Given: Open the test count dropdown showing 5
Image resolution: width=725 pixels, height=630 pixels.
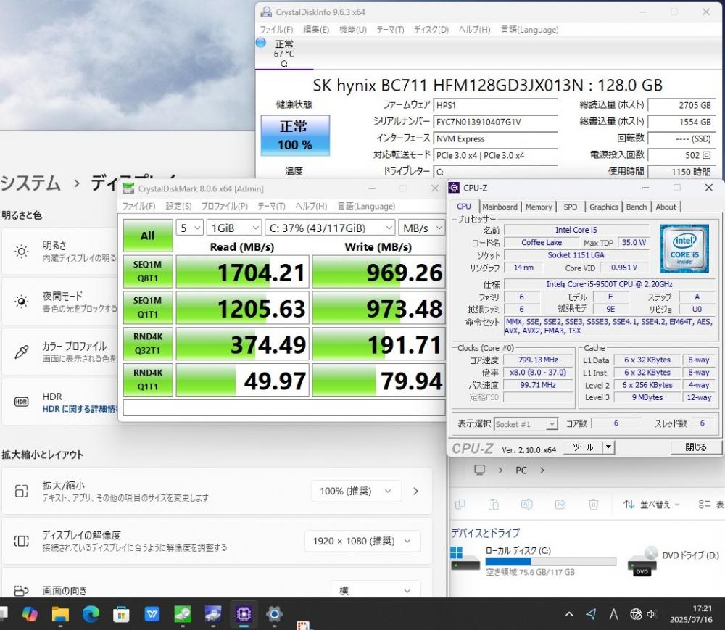Looking at the screenshot, I should (189, 228).
